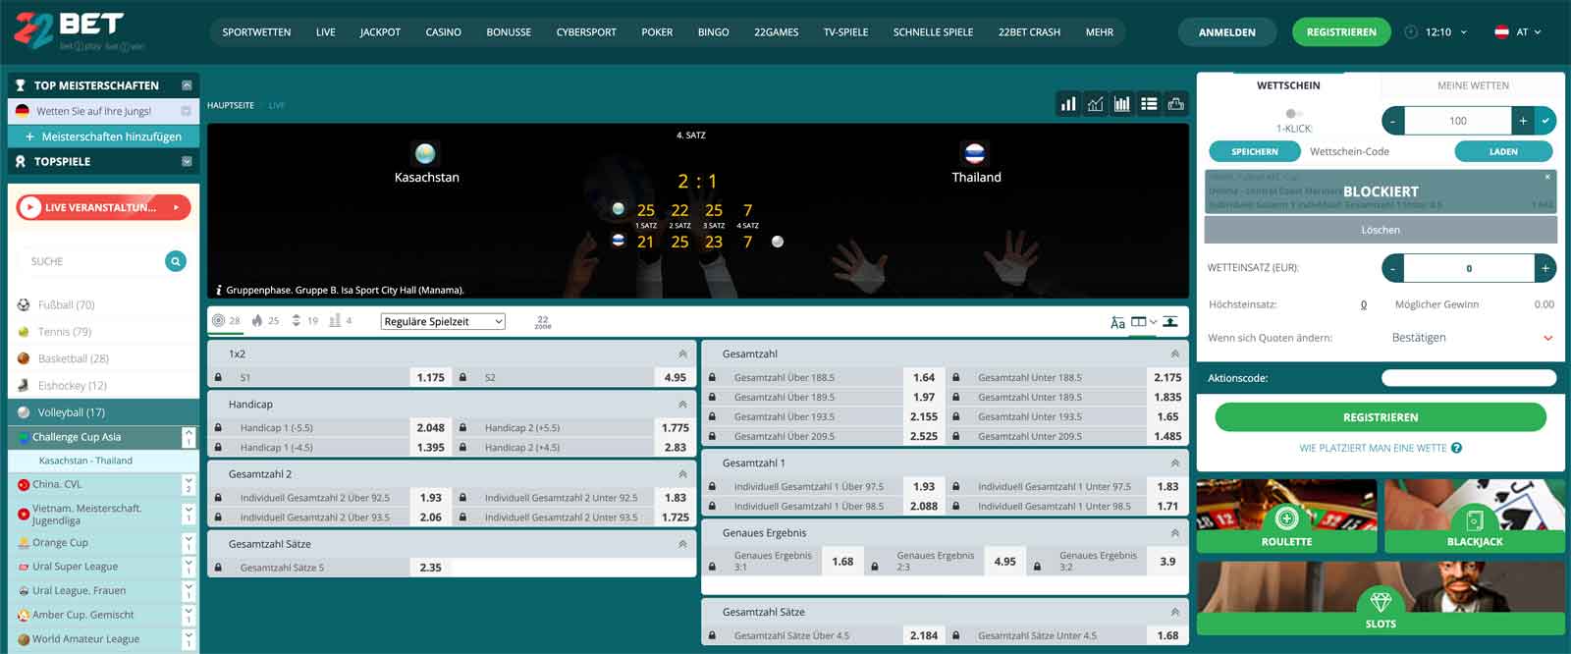Viewport: 1571px width, 654px height.
Task: Increase the 1-click stake with plus
Action: (1523, 121)
